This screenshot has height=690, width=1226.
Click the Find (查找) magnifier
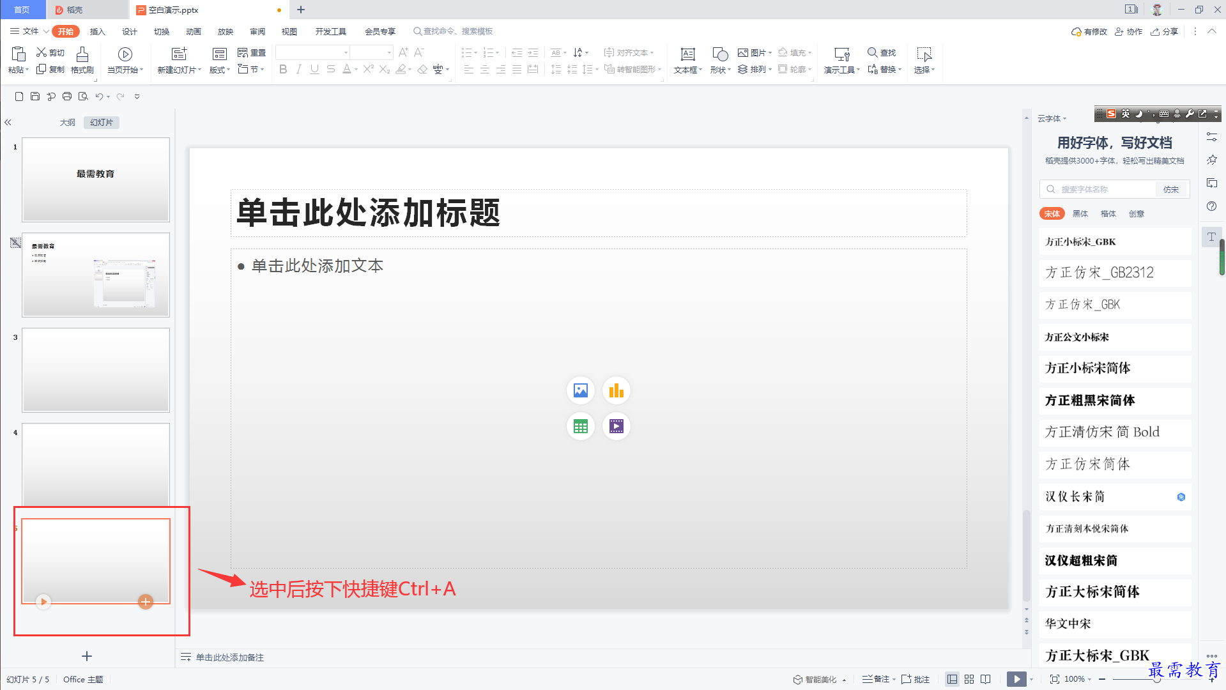pyautogui.click(x=882, y=52)
